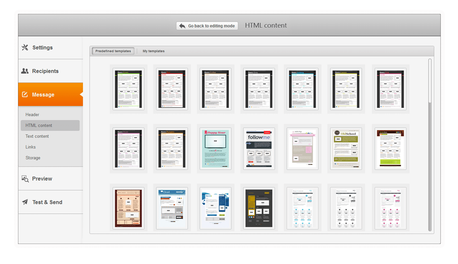Click the Recipients people icon
The height and width of the screenshot is (264, 458).
click(x=25, y=71)
